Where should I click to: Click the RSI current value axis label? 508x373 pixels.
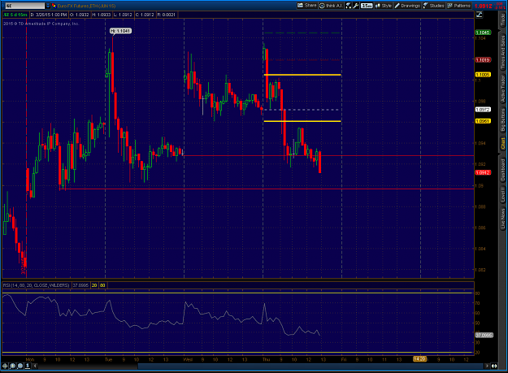click(x=484, y=335)
